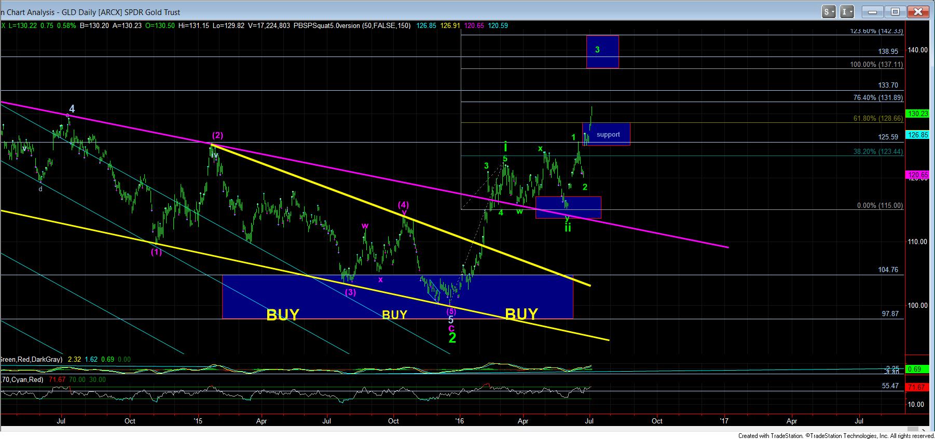
Task: Click the 100.00% (137.11) Fibonacci level label
Action: [x=876, y=65]
